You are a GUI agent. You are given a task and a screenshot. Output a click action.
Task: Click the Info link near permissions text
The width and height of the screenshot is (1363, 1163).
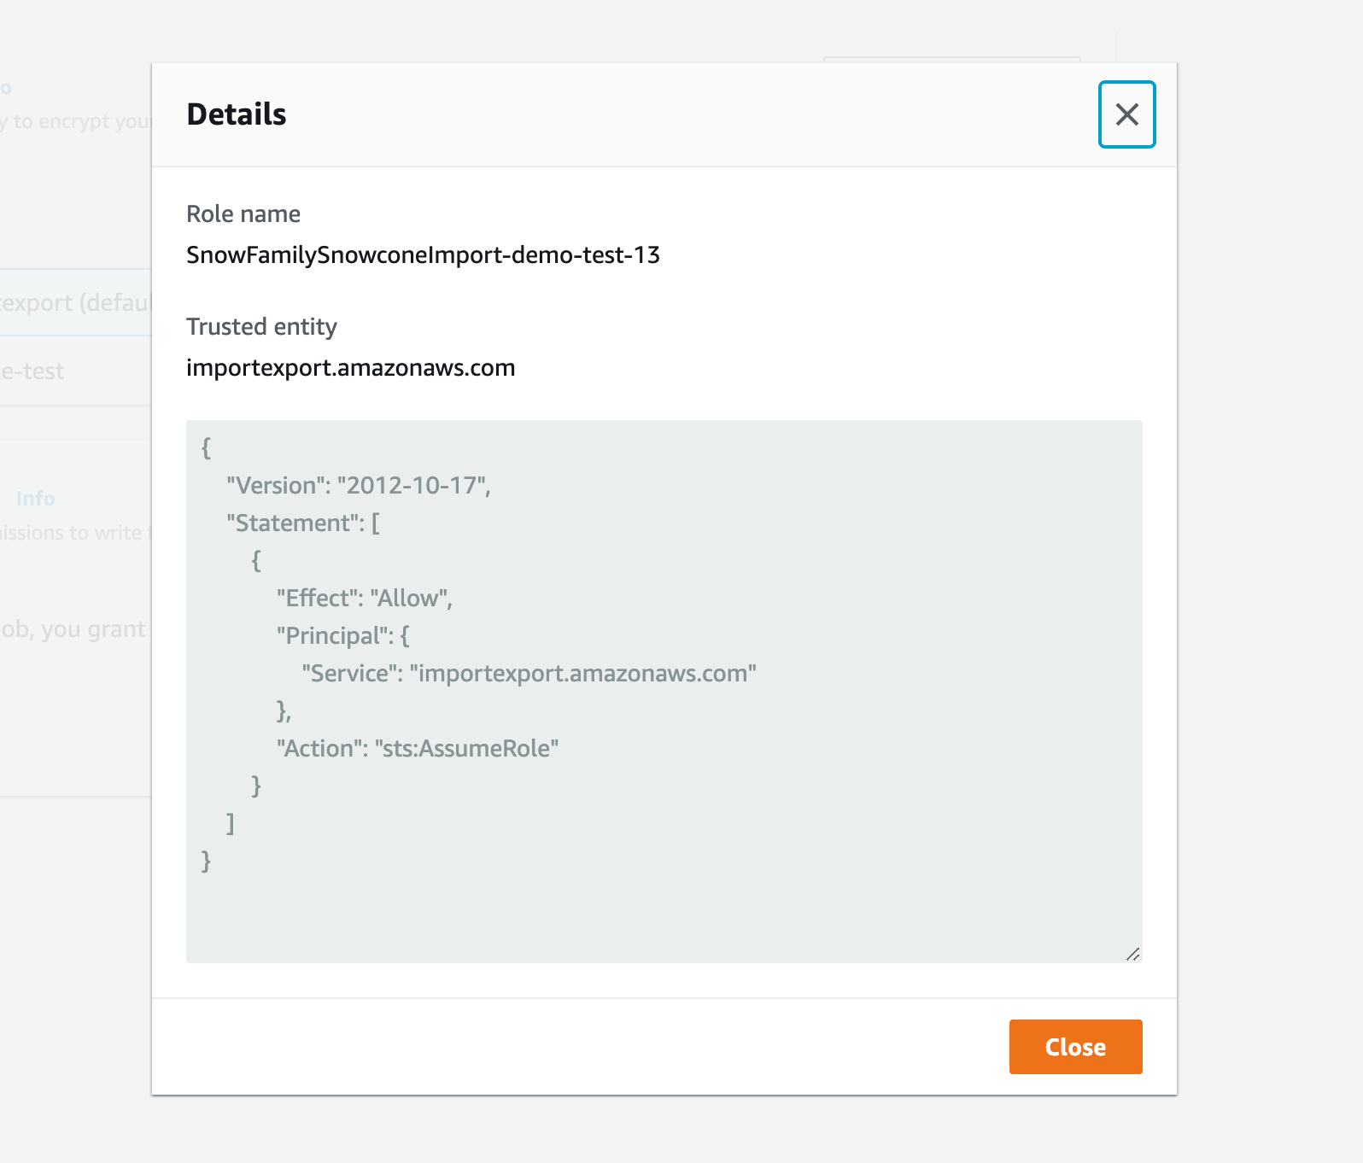point(36,499)
